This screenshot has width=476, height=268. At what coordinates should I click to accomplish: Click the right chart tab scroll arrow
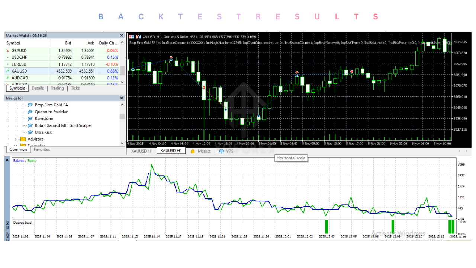466,151
